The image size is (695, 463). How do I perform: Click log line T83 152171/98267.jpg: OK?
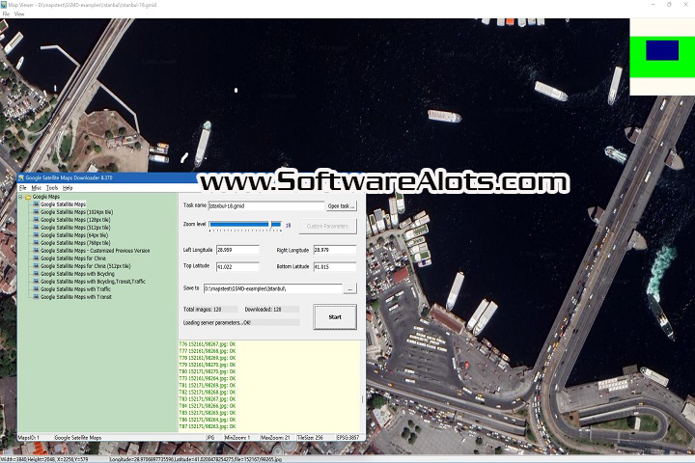[207, 399]
